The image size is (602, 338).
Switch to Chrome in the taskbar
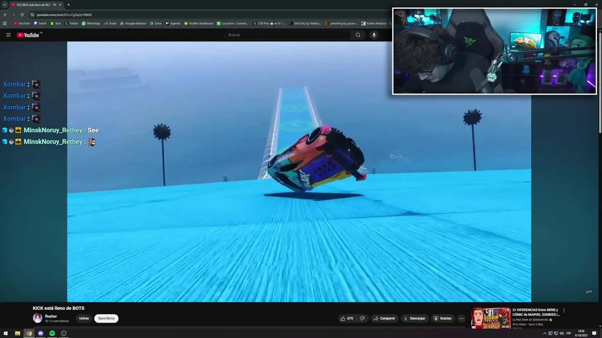[29, 333]
